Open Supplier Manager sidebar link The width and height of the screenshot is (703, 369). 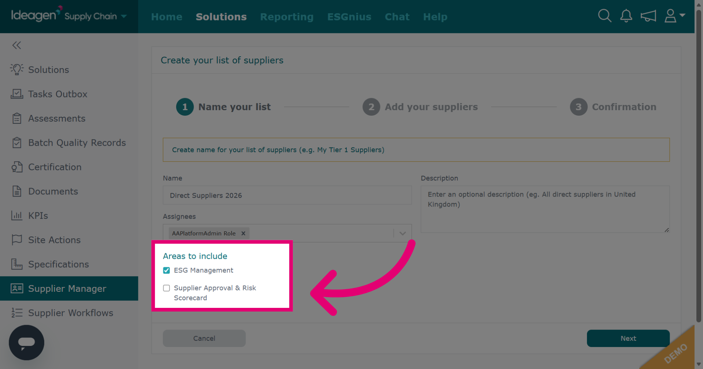(67, 288)
